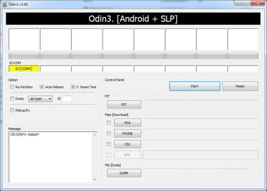
Task: Click the PIT file path field
Action: point(201,104)
